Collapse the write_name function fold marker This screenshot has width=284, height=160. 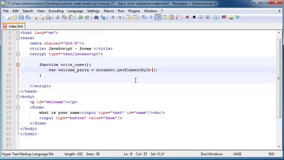point(18,65)
